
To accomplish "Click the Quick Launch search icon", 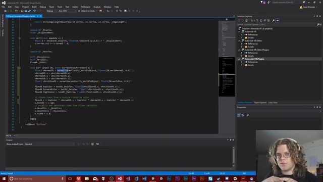I will pos(304,2).
